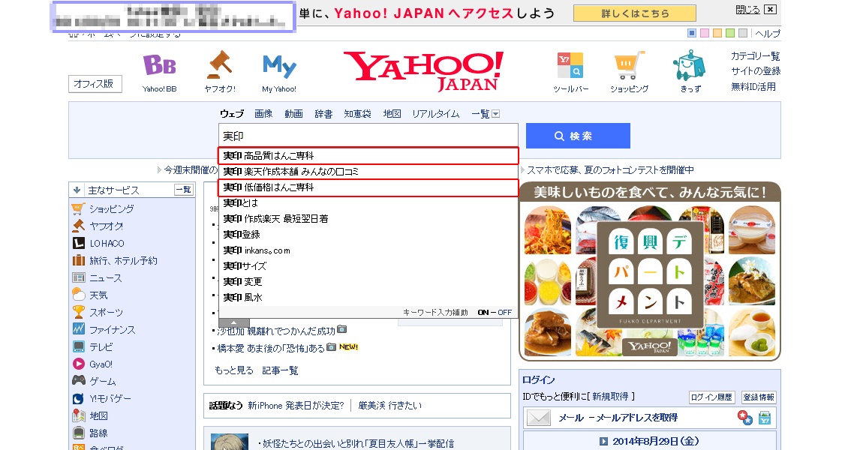Select the リアルタイム search tab
This screenshot has height=450, width=848.
pos(436,114)
